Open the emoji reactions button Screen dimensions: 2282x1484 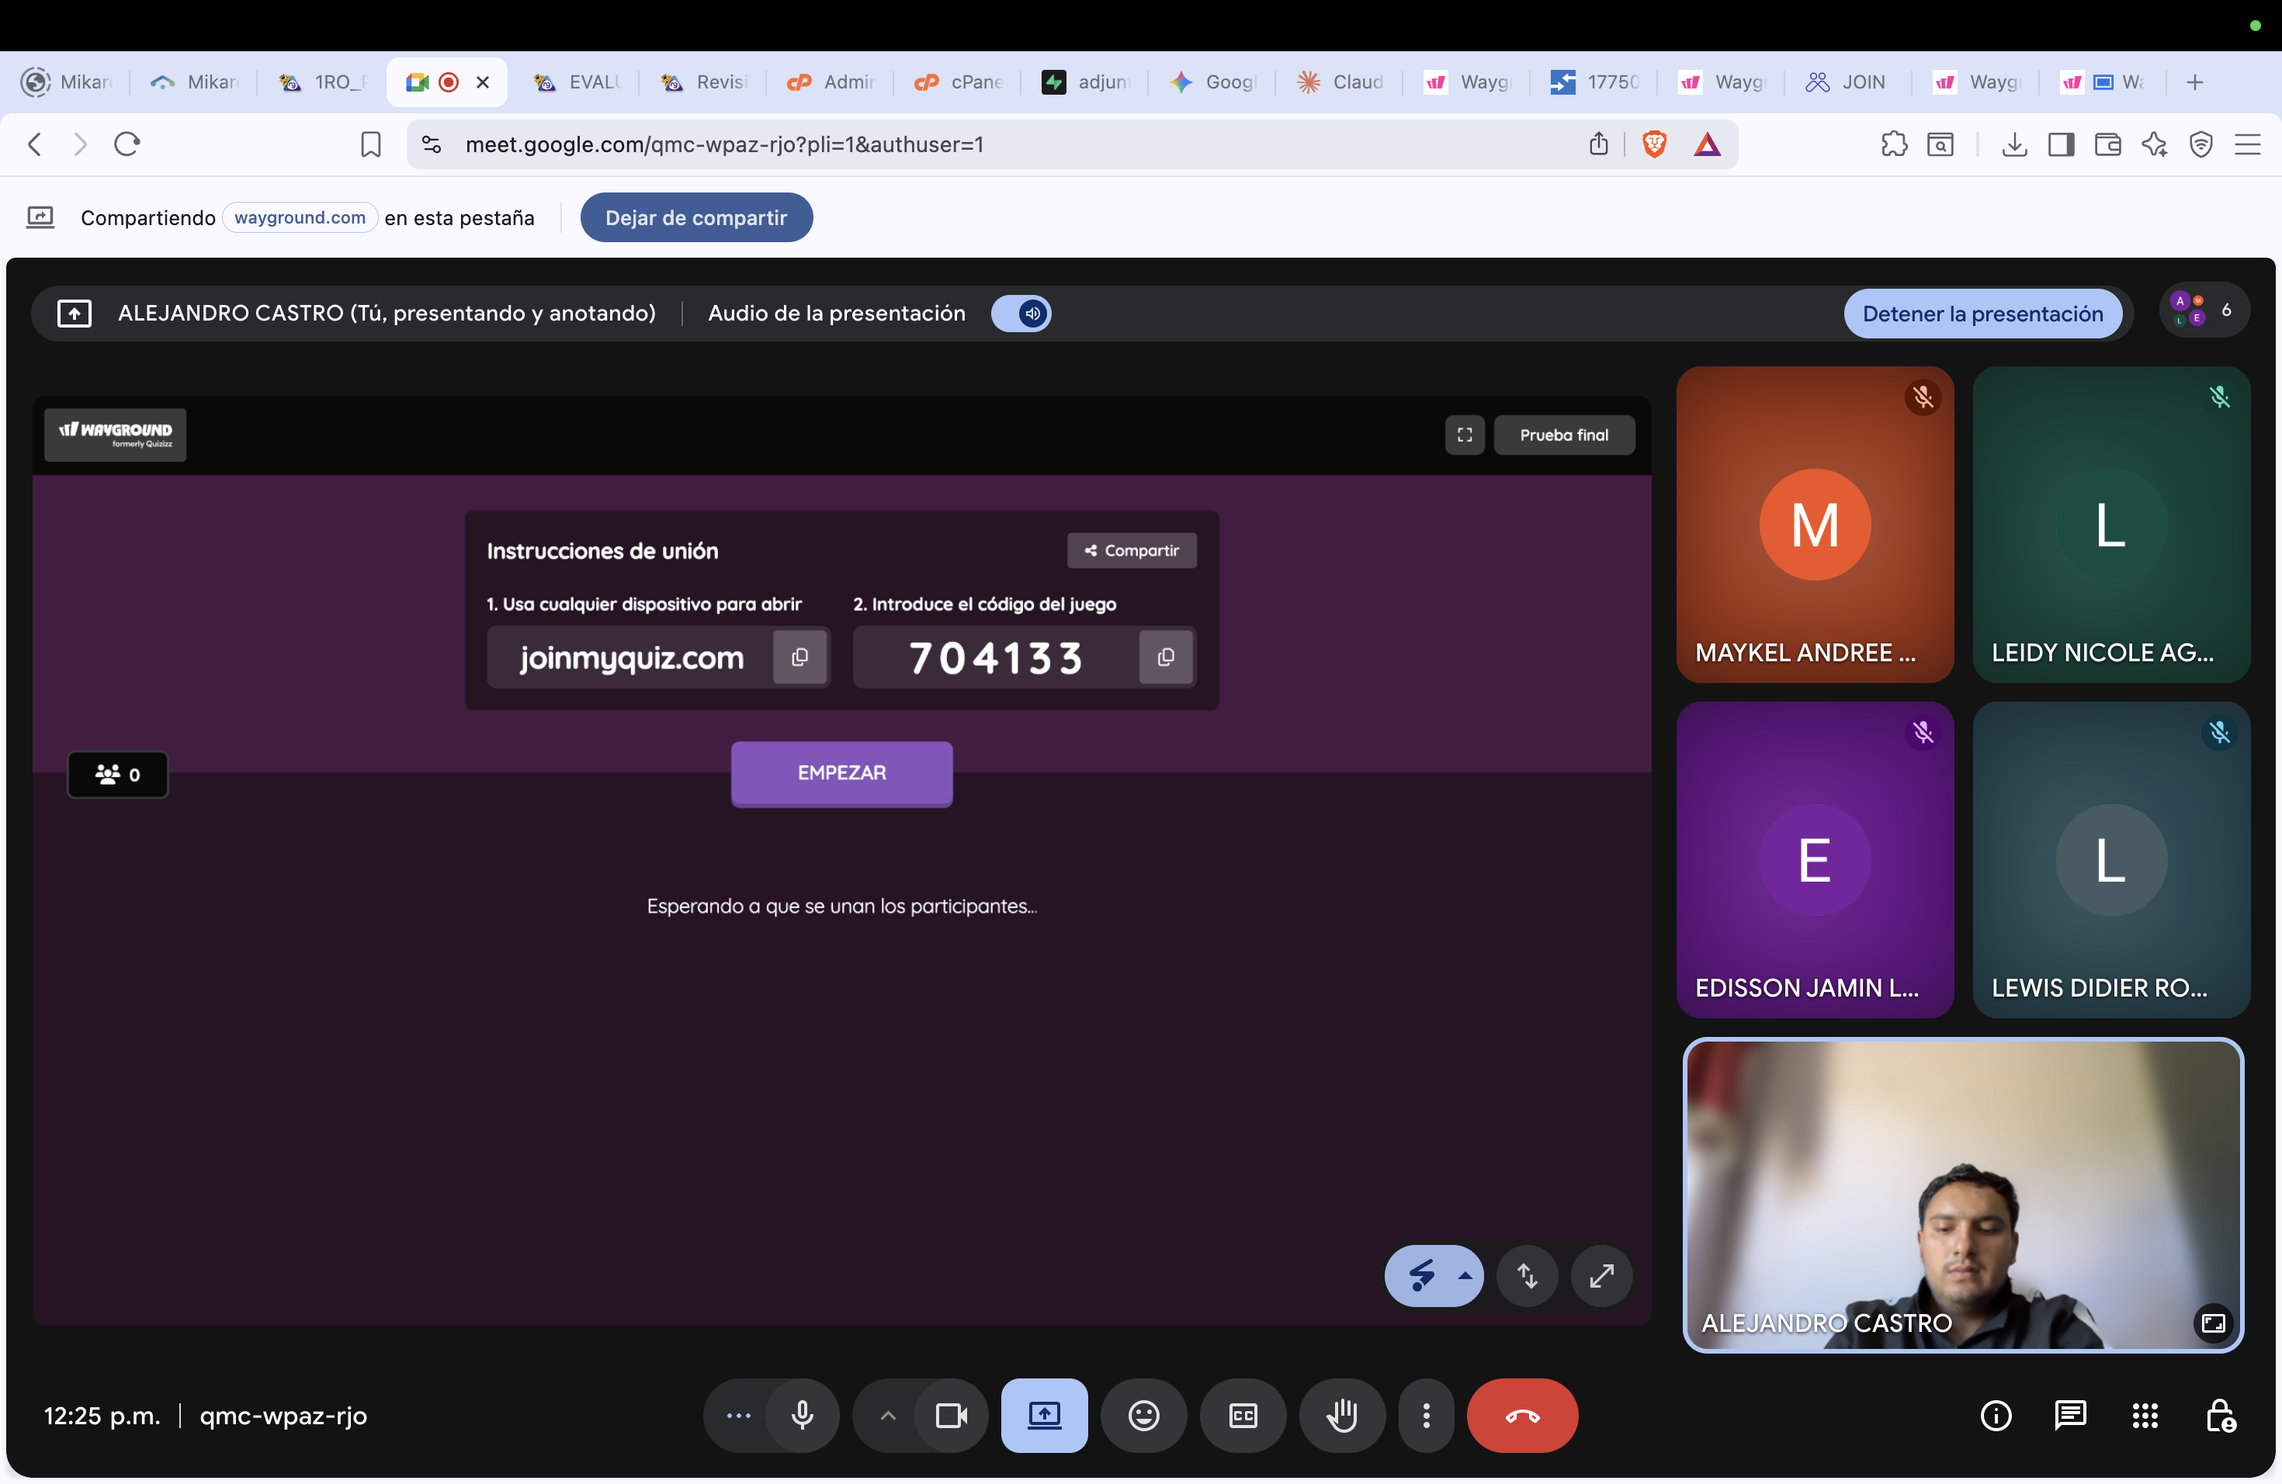click(1143, 1415)
